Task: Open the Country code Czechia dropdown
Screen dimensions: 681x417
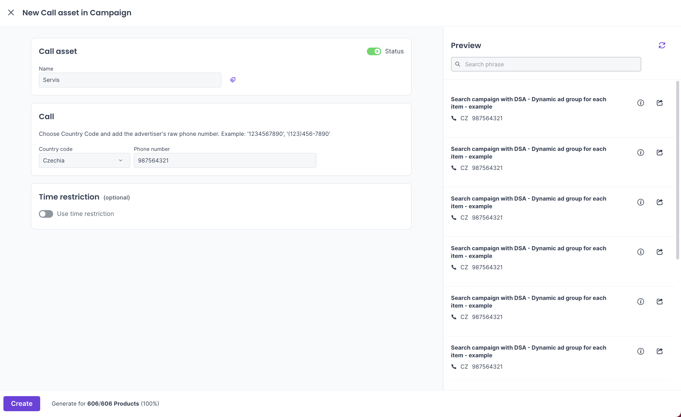Action: click(84, 161)
